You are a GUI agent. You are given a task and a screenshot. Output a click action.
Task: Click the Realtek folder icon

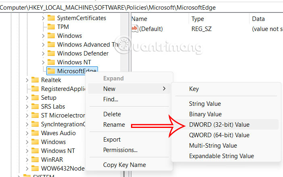tap(35, 80)
